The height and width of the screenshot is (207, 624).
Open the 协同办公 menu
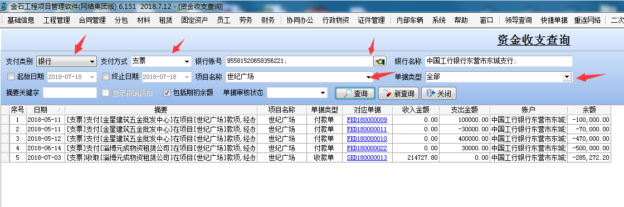(300, 20)
